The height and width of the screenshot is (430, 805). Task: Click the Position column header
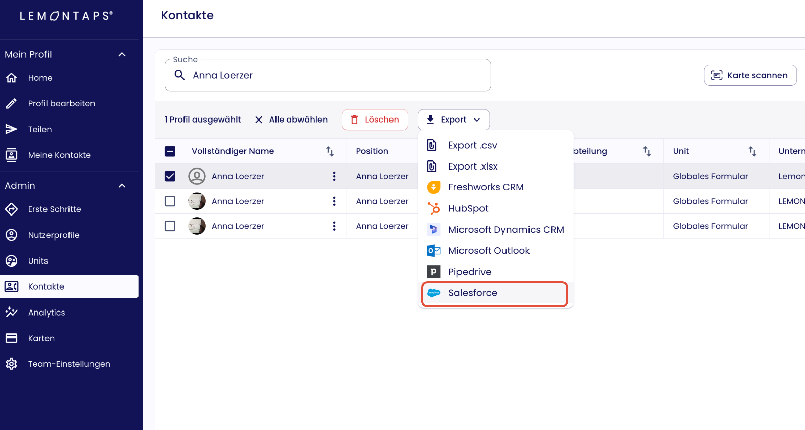click(x=372, y=151)
